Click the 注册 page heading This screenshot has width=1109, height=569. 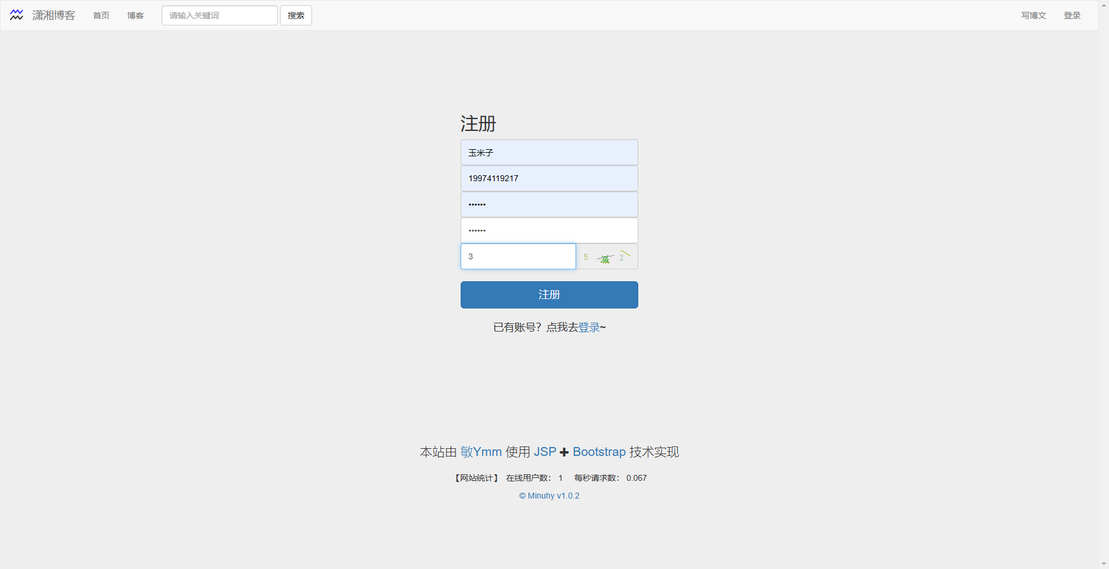(478, 124)
